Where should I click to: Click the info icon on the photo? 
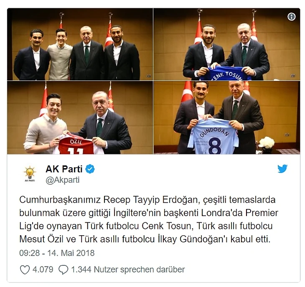point(291,17)
